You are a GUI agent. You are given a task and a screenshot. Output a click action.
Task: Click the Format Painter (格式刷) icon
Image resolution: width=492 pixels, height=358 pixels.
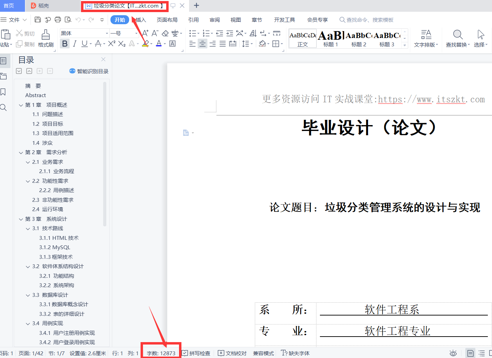pos(46,38)
